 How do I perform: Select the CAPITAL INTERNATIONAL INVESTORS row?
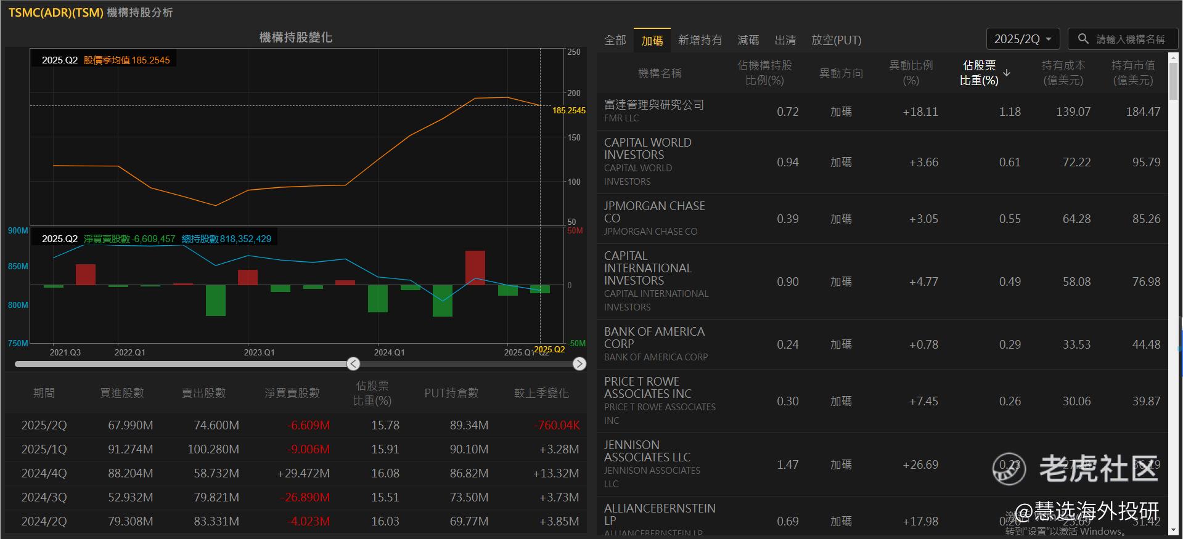[882, 282]
